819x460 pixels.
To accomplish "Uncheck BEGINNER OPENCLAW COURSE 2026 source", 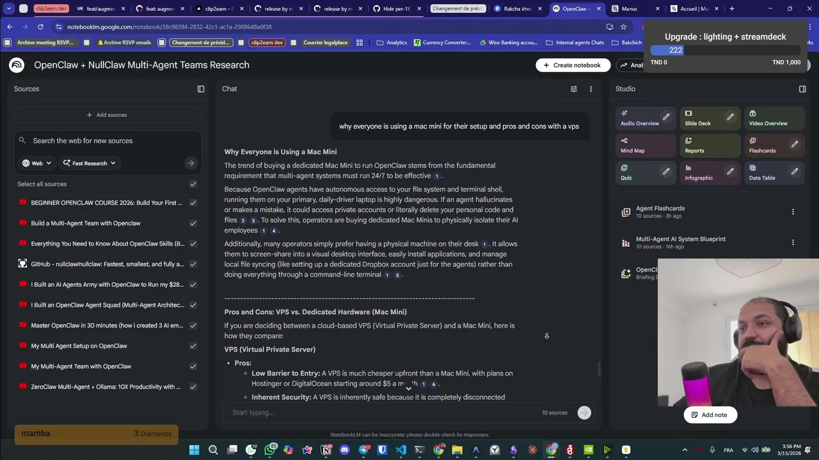I will (193, 203).
